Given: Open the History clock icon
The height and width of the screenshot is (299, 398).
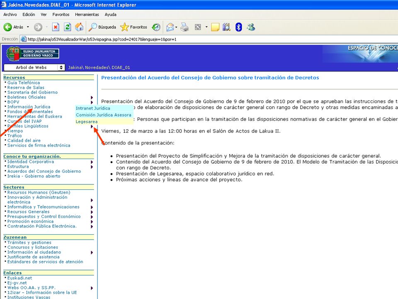Looking at the screenshot, I should point(156,27).
